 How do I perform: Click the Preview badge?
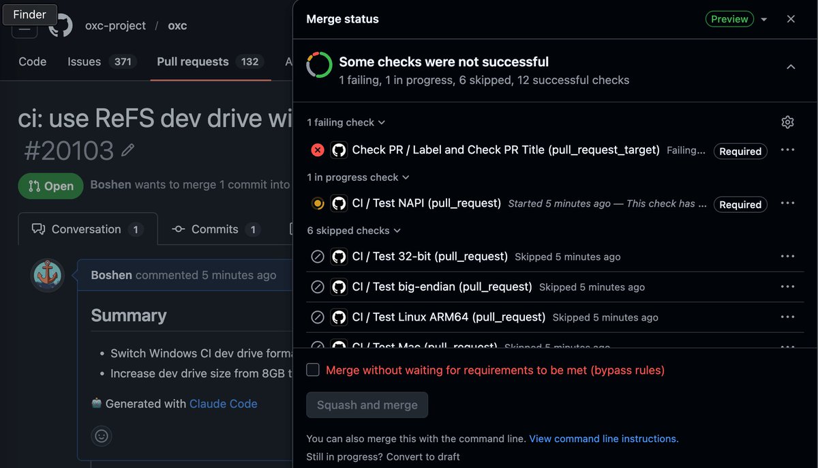click(x=729, y=19)
